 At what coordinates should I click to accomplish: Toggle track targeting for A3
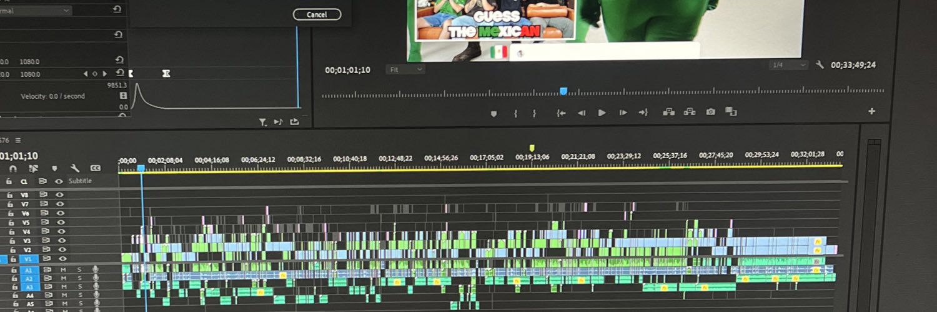point(30,287)
